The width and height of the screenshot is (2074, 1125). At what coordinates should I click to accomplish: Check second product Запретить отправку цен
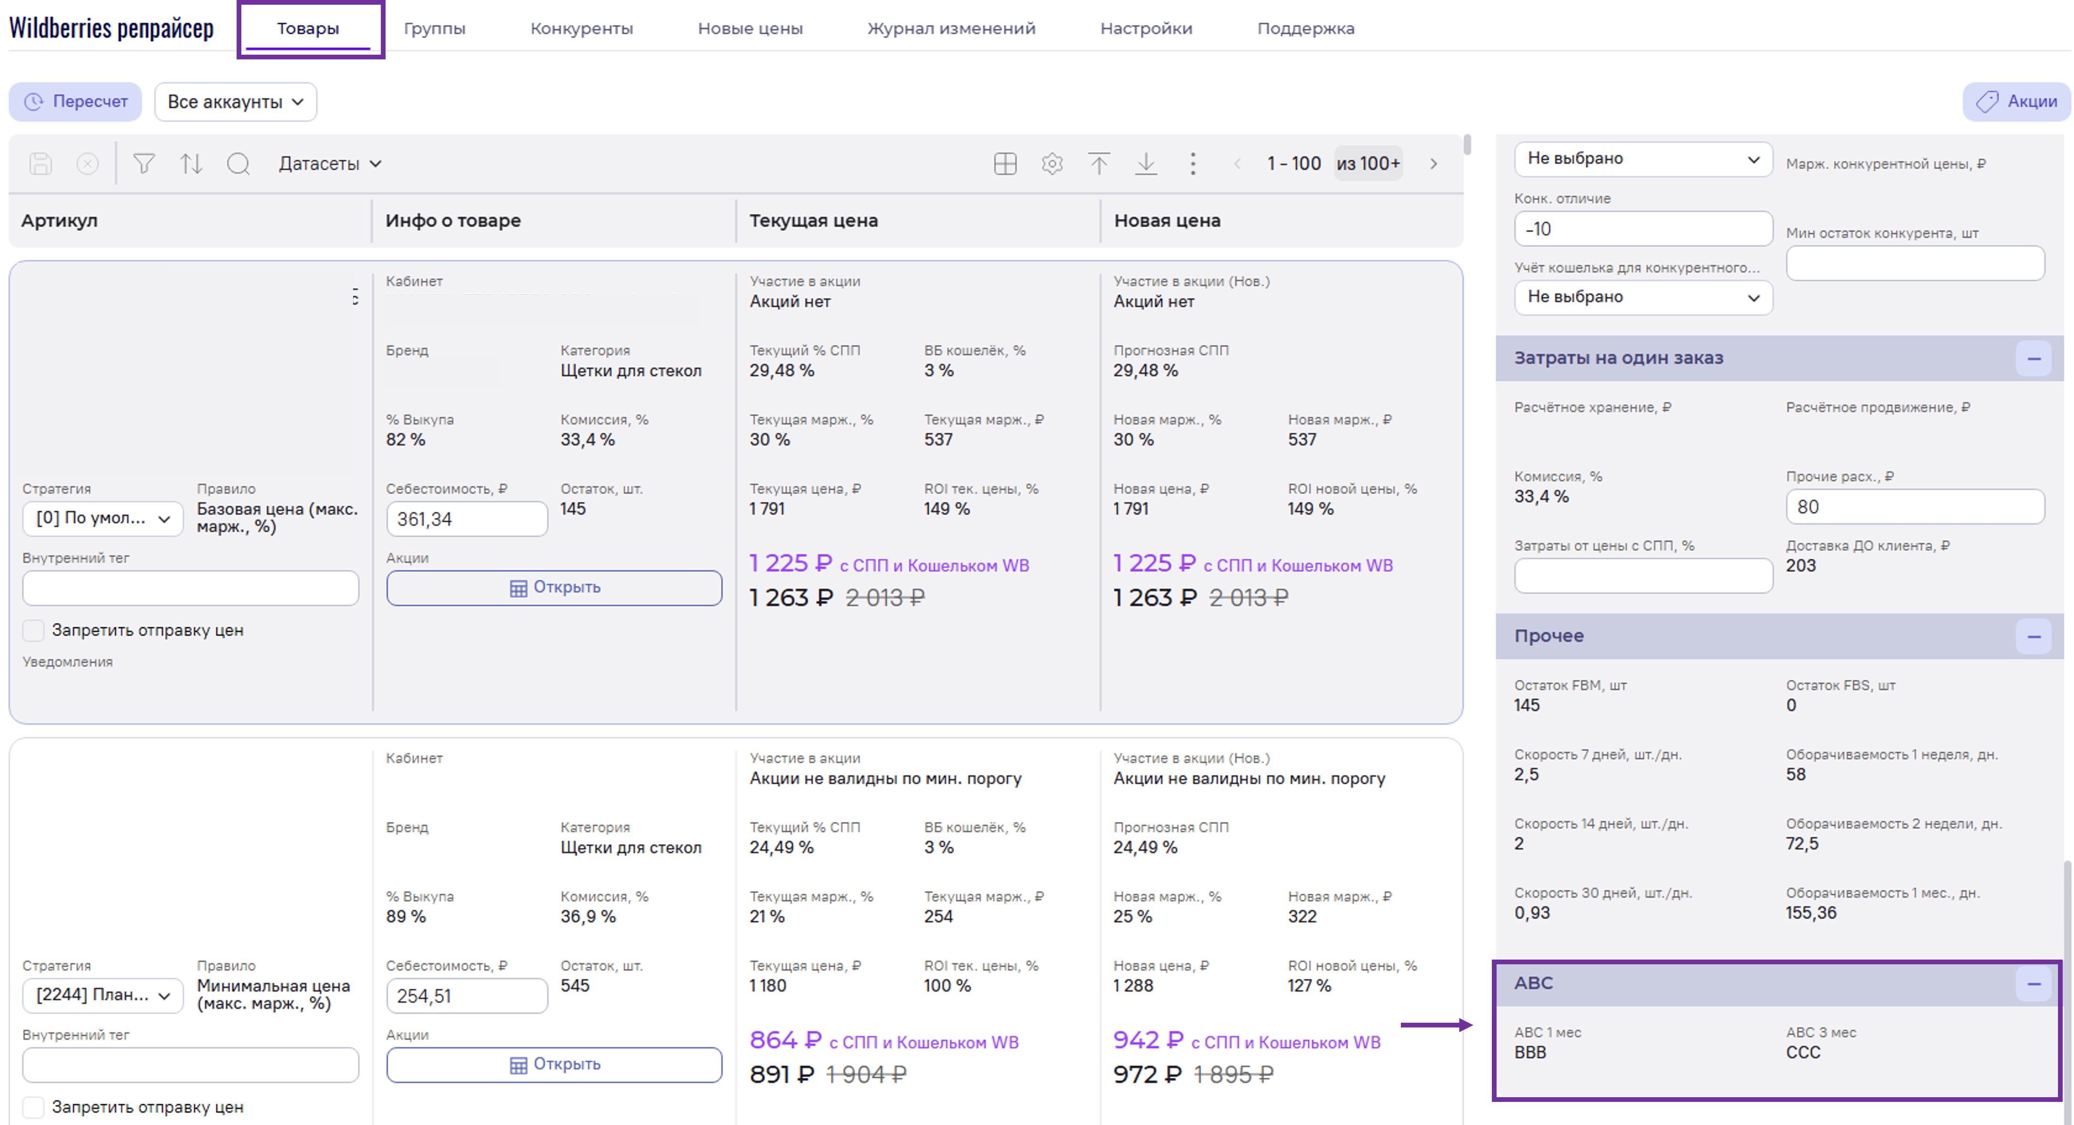33,1107
